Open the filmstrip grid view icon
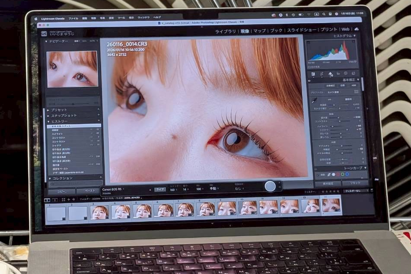This screenshot has height=274, width=411. pos(64,200)
